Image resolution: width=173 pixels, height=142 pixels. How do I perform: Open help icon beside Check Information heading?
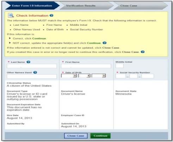tap(51, 16)
